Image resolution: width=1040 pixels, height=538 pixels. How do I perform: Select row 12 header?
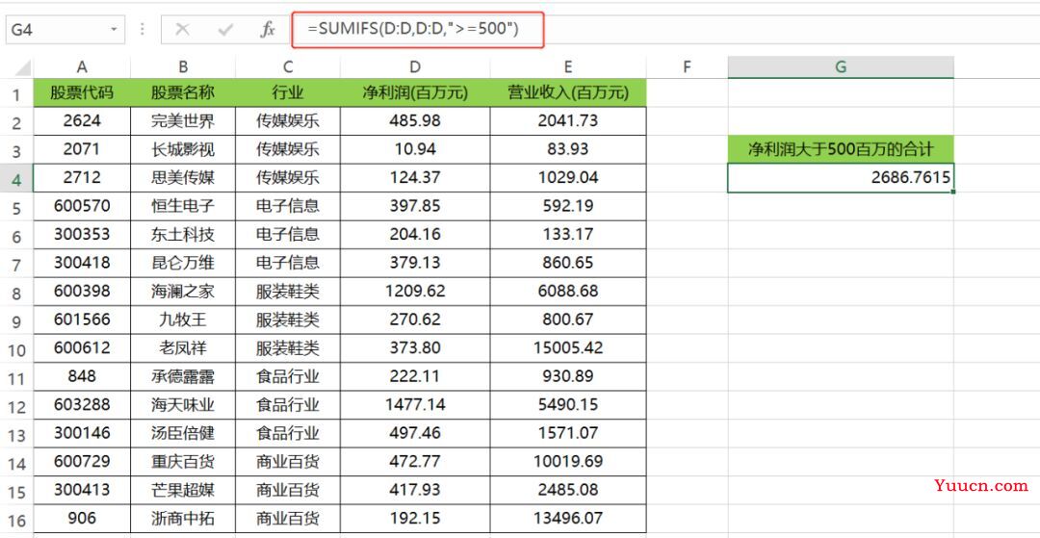[x=17, y=405]
